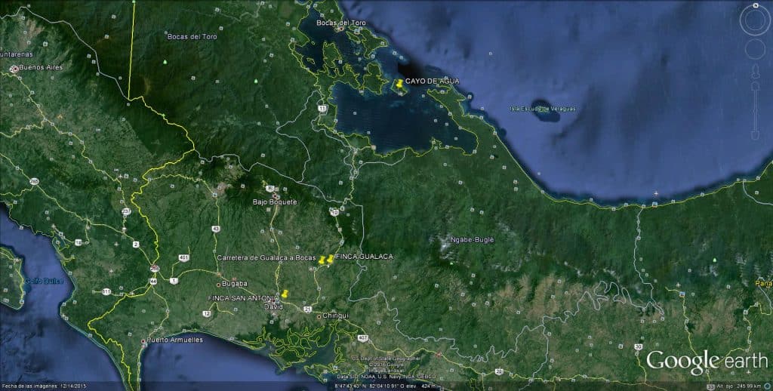
Task: Select the Street View pegman icon
Action: click(755, 70)
